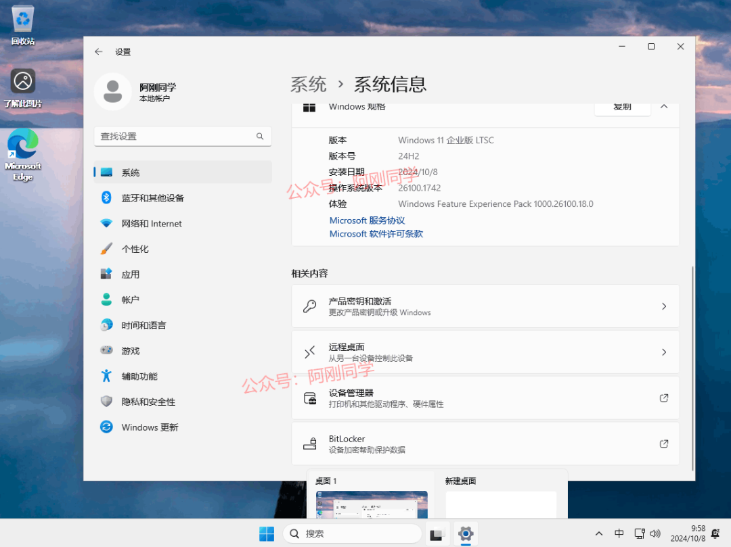Click the 系统 breadcrumb link
Screen dimensions: 731x547
click(x=308, y=85)
